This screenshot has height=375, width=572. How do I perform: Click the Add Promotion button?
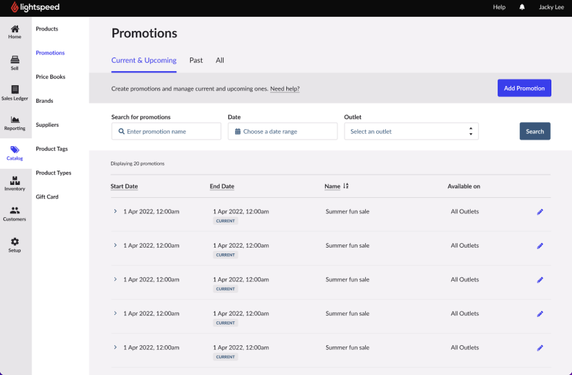click(524, 88)
